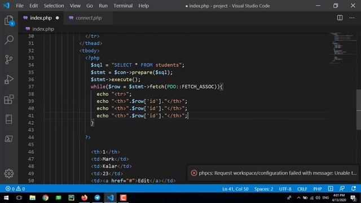Open the phpcs error notification message
Viewport: 361px width, 203px height.
pos(278,173)
